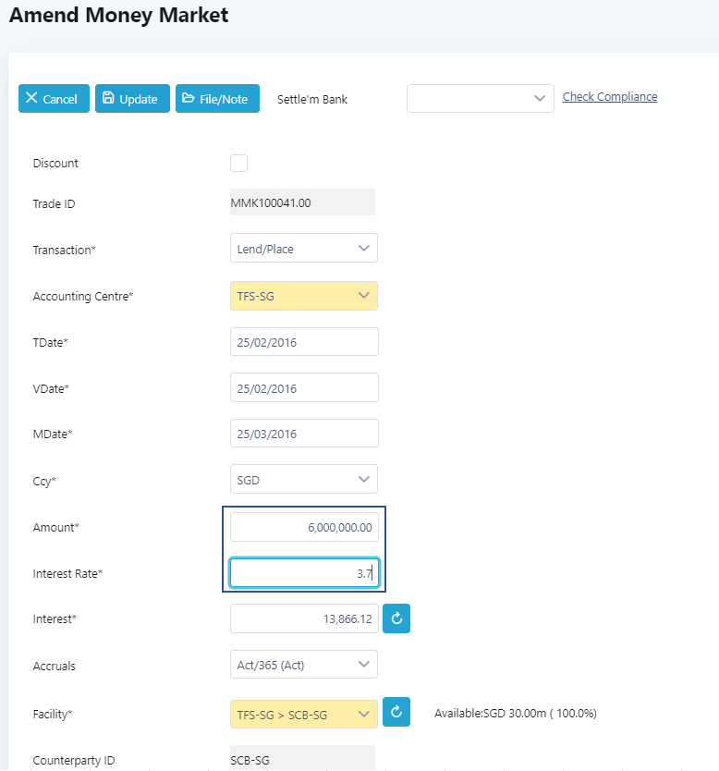Image resolution: width=719 pixels, height=771 pixels.
Task: Open the Accruals Act/365 dropdown
Action: pyautogui.click(x=303, y=664)
